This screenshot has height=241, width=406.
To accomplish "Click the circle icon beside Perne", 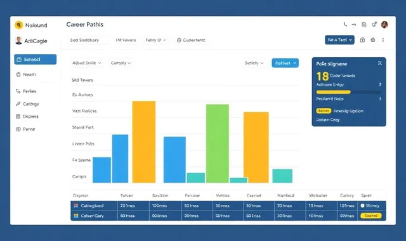I will [18, 129].
